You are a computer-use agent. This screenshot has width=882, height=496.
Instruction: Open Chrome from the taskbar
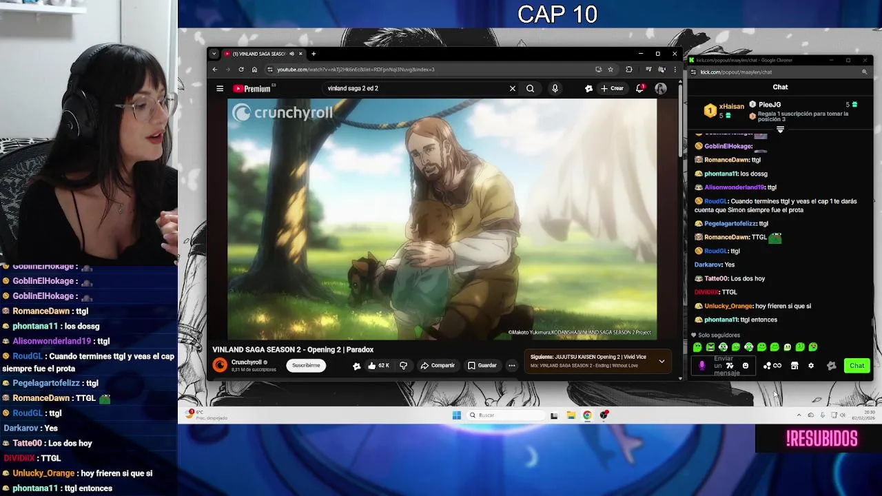(x=587, y=415)
